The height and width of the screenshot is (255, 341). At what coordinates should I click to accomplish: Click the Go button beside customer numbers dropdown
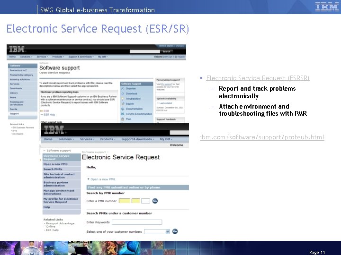pyautogui.click(x=175, y=231)
